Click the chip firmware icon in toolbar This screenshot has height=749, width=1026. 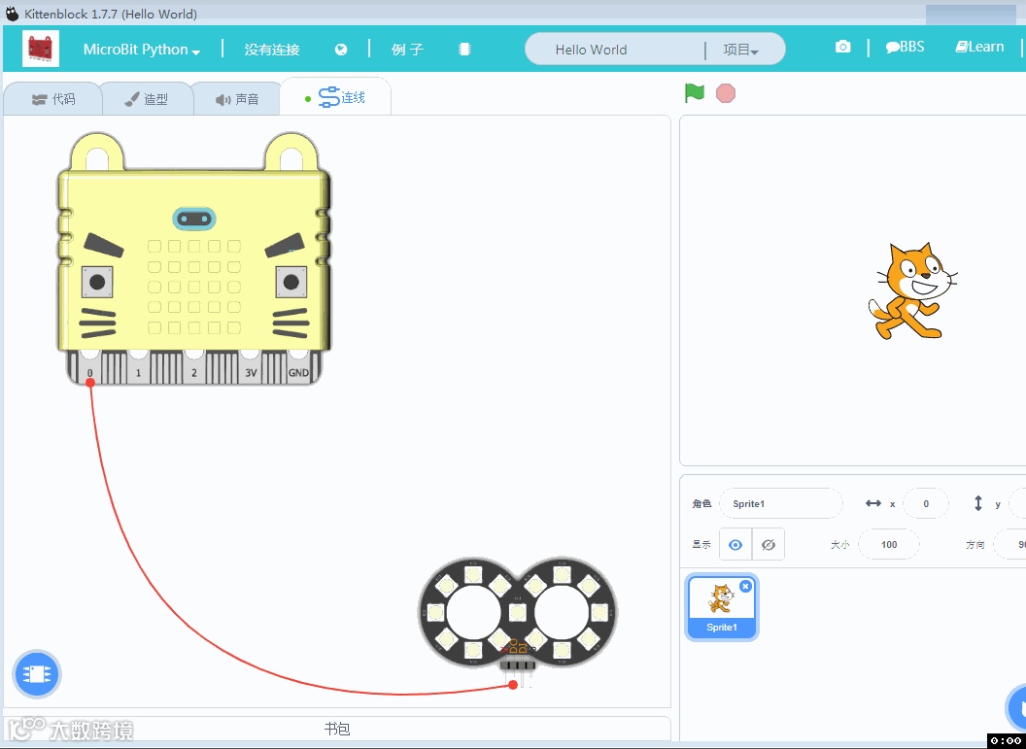464,50
